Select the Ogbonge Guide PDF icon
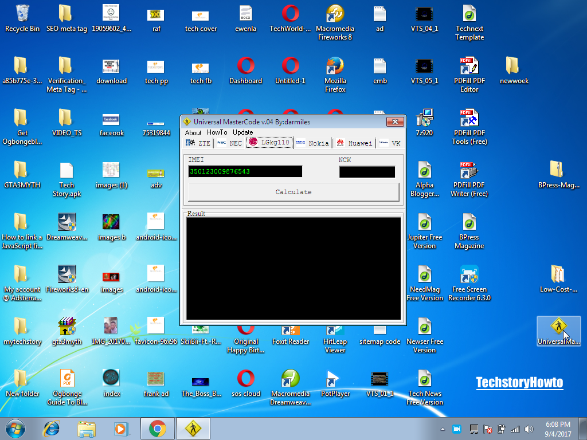 click(x=66, y=388)
